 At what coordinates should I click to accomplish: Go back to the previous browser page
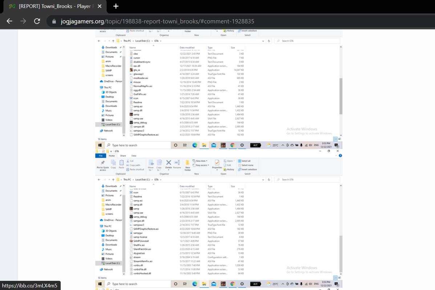point(9,21)
